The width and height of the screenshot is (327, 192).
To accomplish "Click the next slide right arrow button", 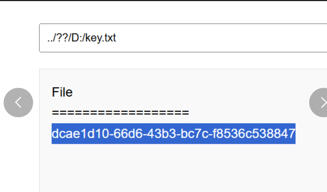I will click(318, 102).
